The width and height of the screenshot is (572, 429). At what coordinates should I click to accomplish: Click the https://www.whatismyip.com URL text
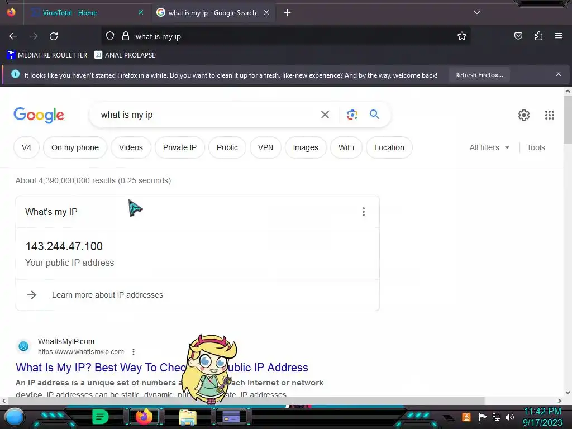(81, 352)
